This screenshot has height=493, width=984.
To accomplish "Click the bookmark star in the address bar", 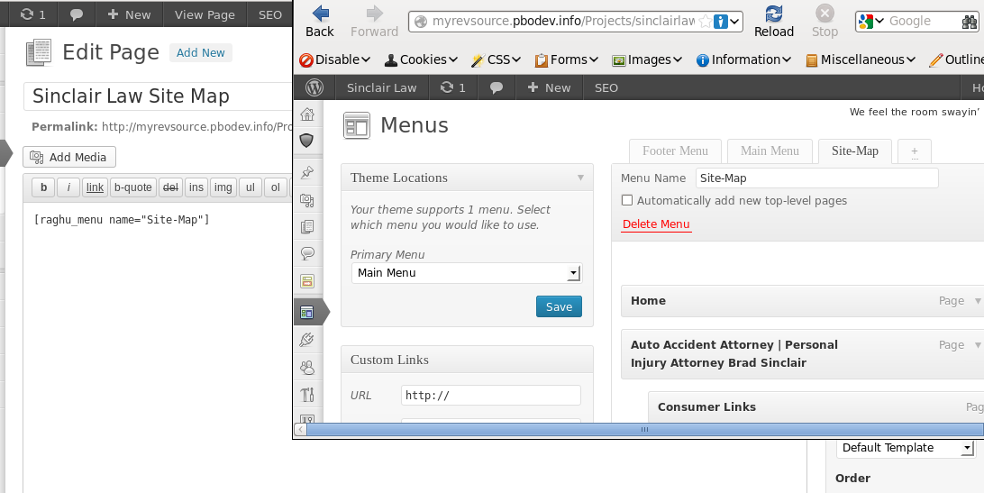I will click(706, 22).
